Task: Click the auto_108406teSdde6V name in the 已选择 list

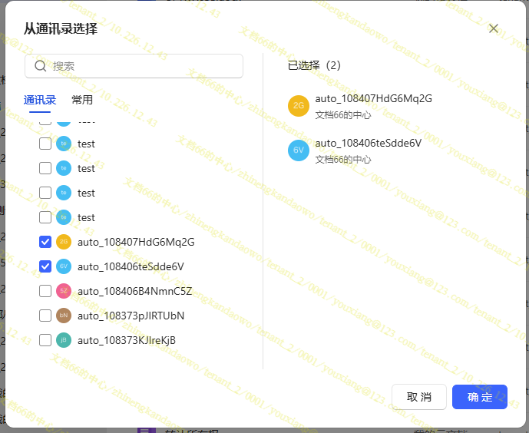Action: coord(368,143)
